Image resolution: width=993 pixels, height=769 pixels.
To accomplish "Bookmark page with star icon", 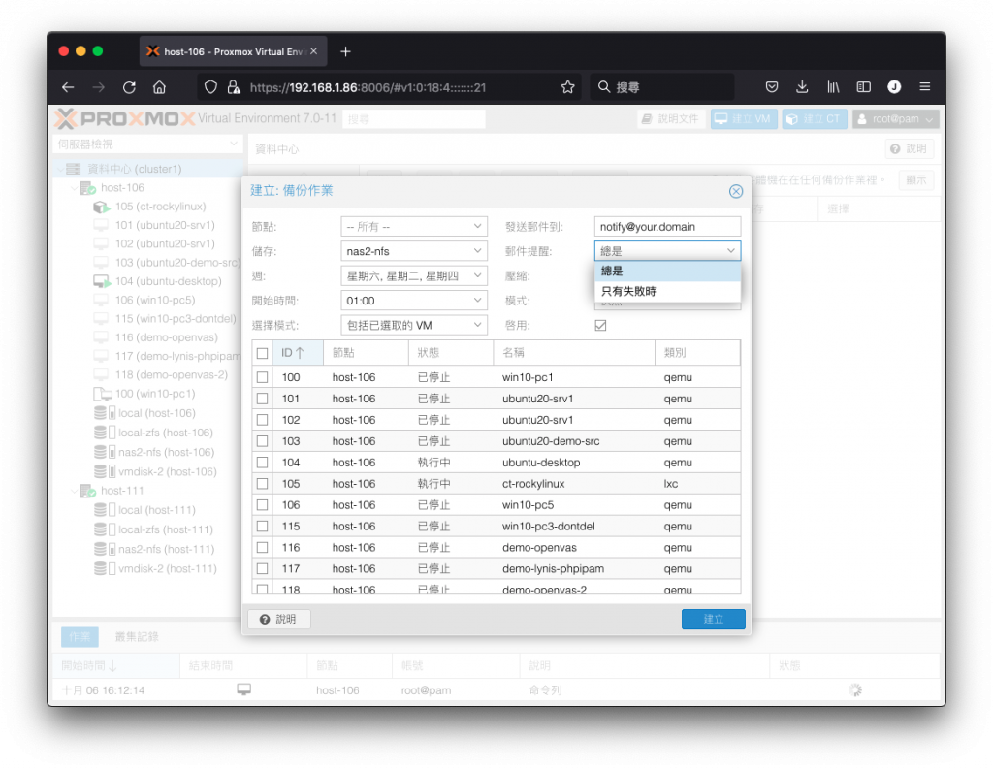I will tap(567, 87).
